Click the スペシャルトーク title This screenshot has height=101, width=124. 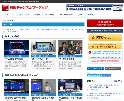coord(40,59)
